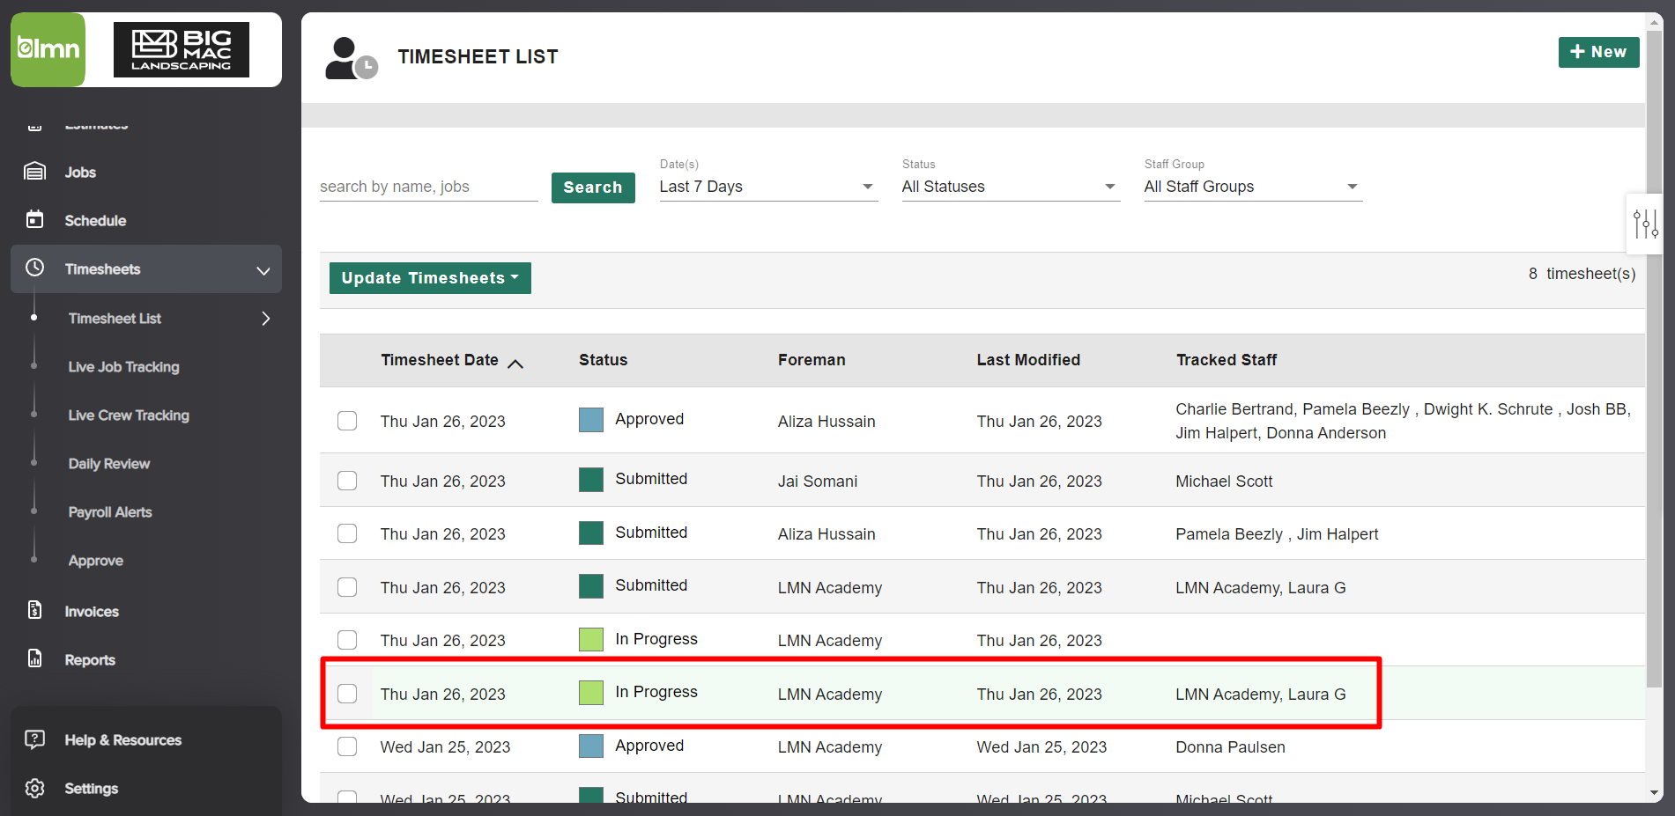Open Payroll Alerts
Viewport: 1675px width, 816px height.
(x=110, y=512)
